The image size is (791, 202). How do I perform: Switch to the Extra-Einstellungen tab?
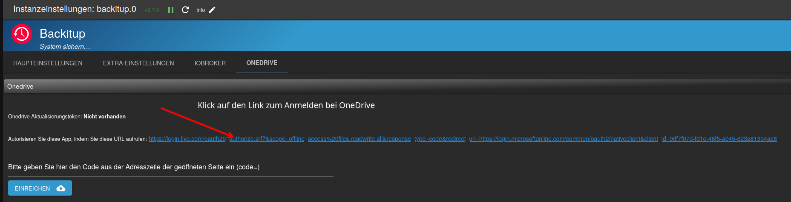pos(138,63)
